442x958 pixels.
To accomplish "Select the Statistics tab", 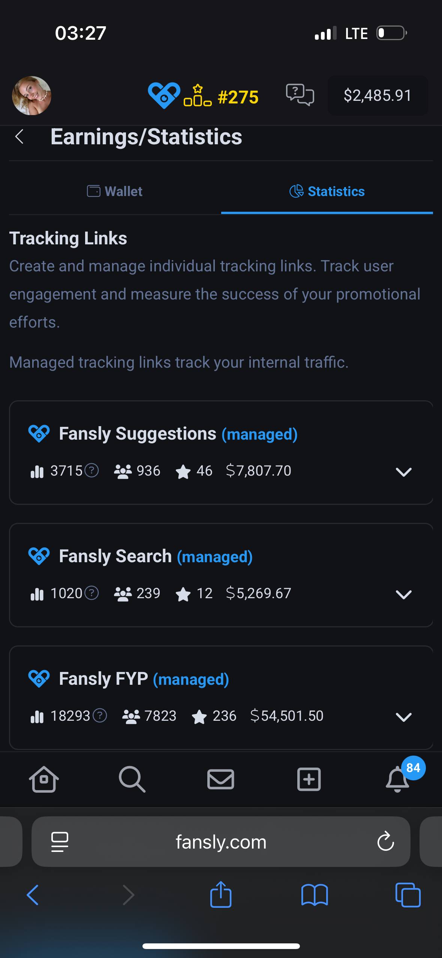I will (327, 191).
